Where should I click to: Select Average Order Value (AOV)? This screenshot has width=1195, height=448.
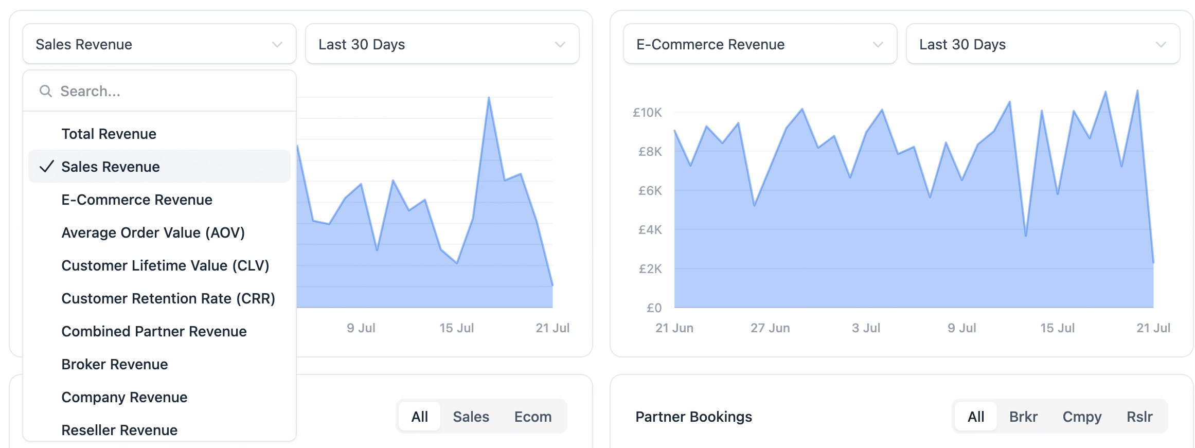153,232
